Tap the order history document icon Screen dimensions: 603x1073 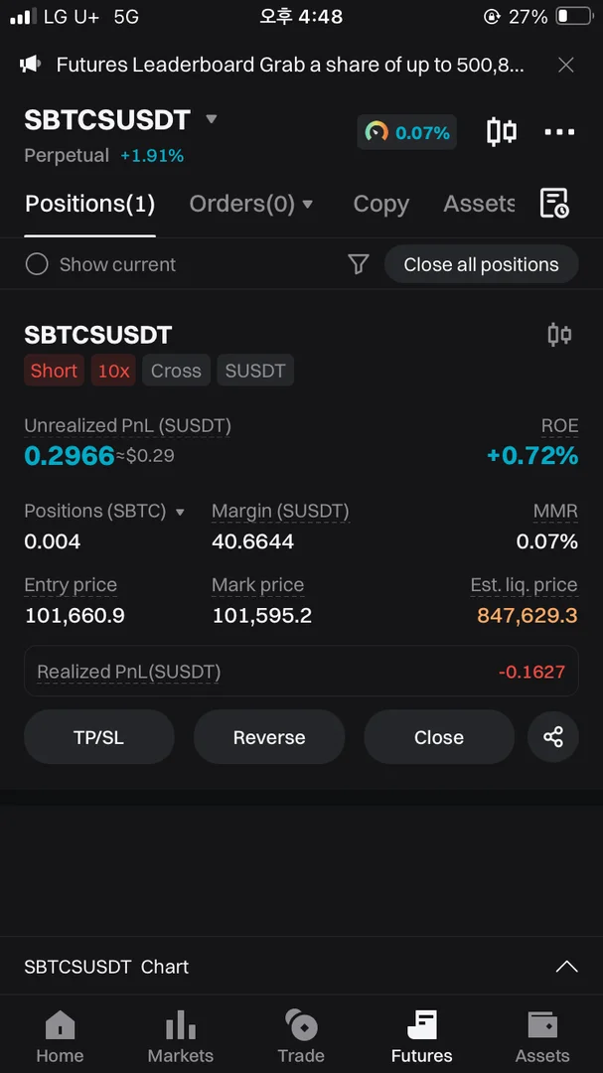pos(553,203)
